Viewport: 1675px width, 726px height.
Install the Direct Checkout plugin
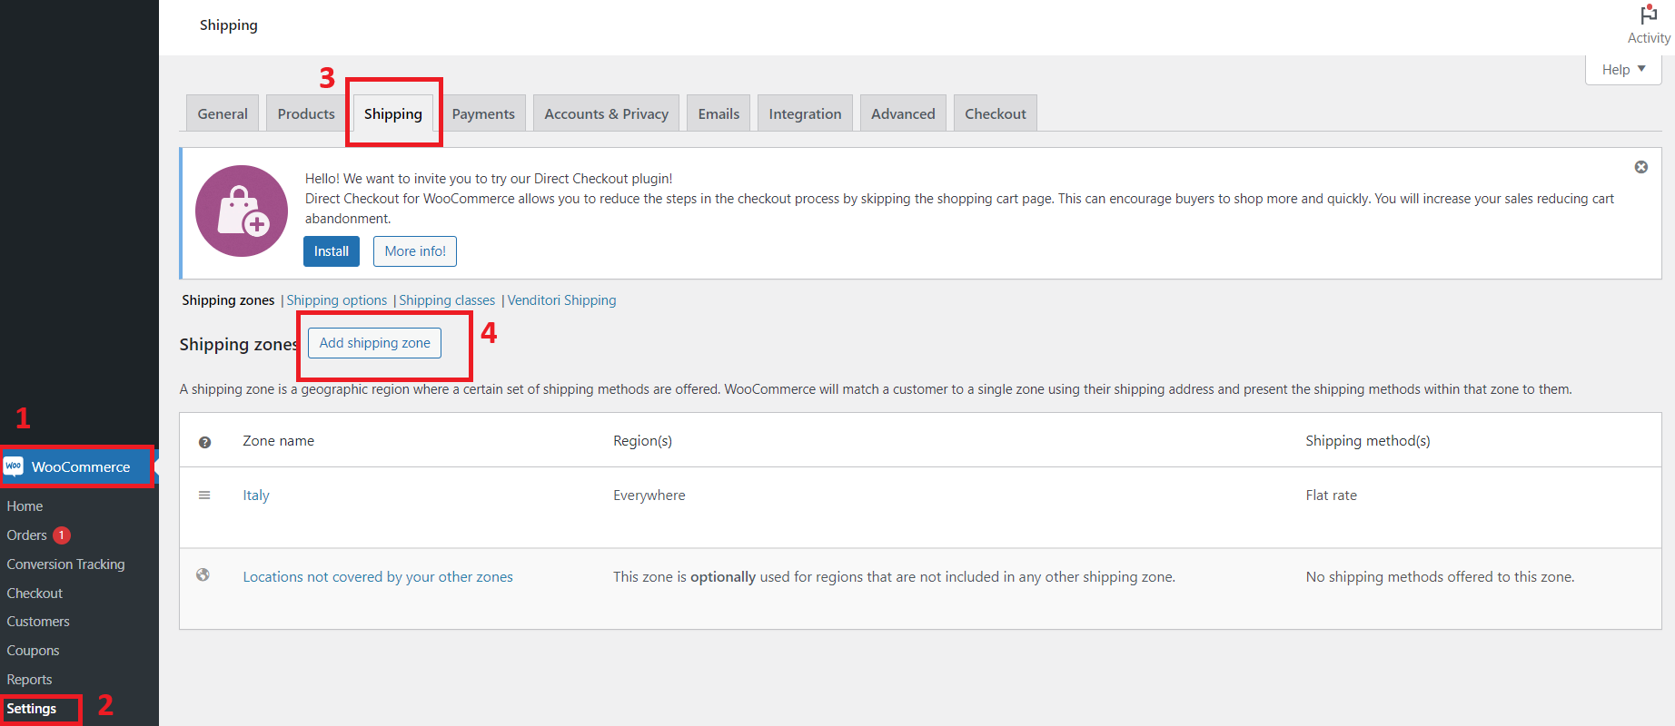[332, 251]
